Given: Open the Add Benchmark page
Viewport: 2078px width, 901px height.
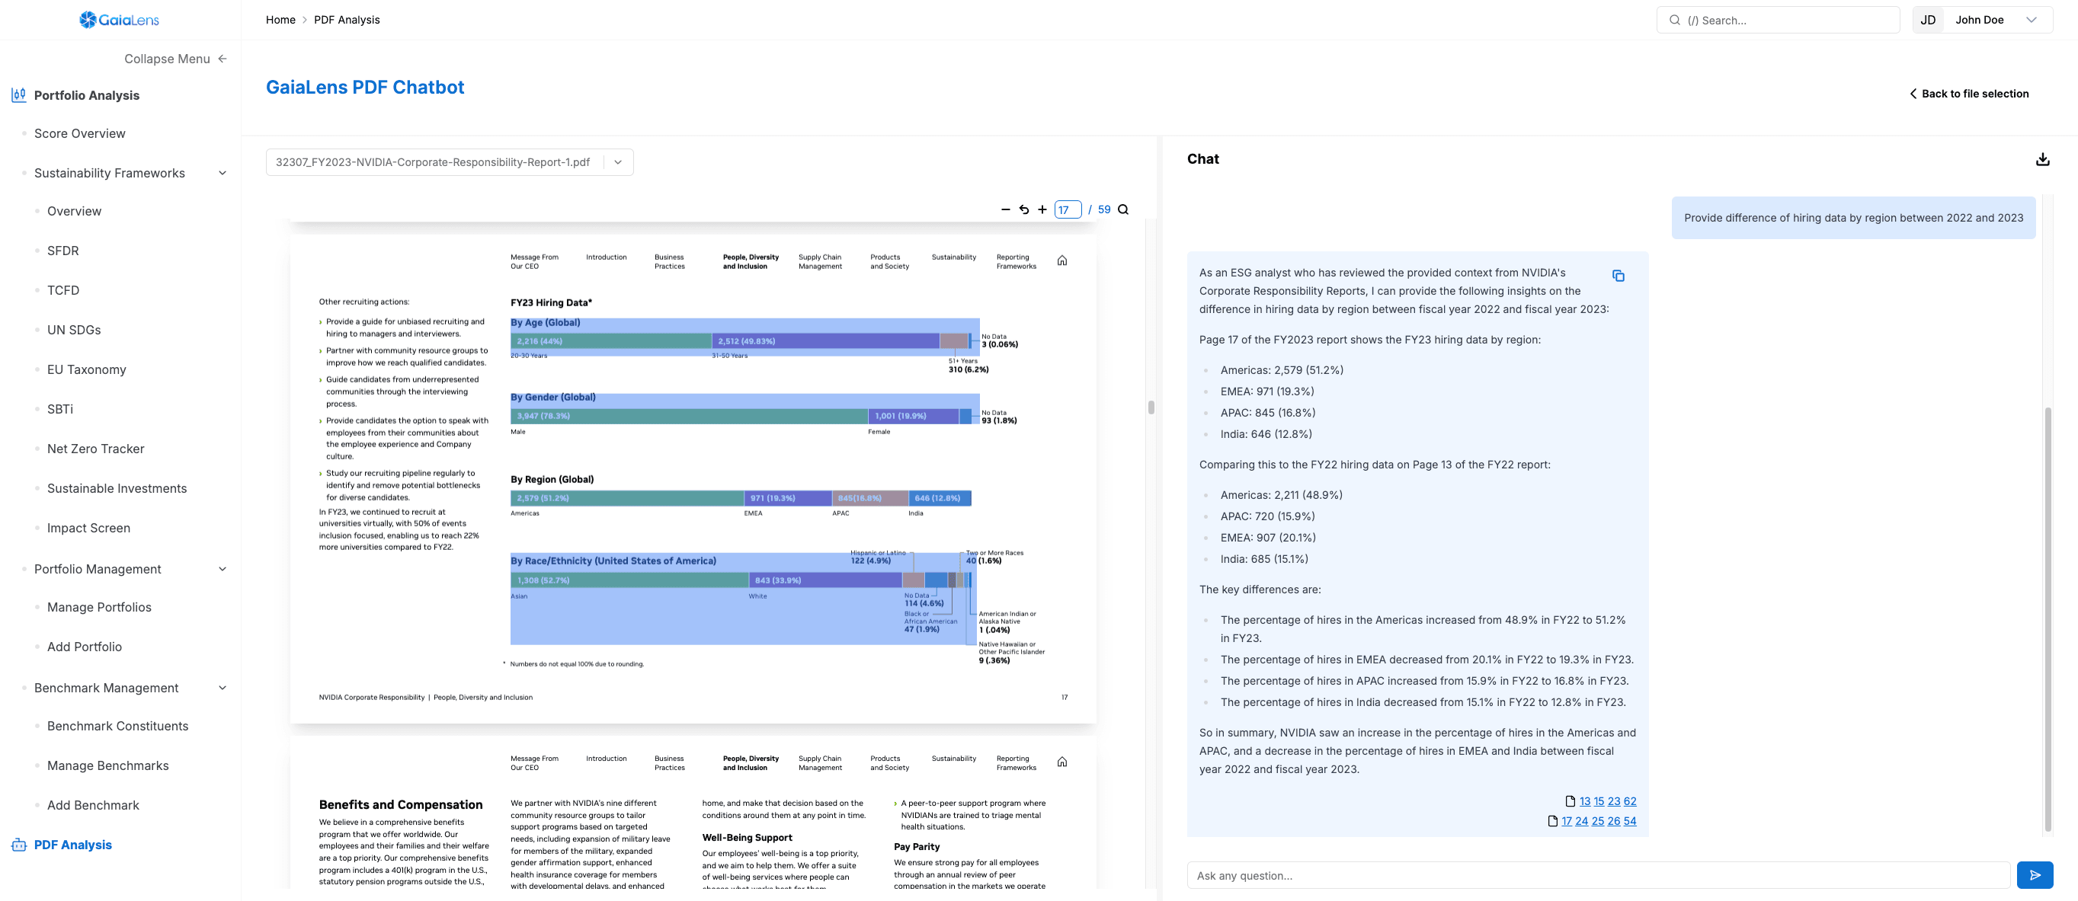Looking at the screenshot, I should [x=93, y=805].
